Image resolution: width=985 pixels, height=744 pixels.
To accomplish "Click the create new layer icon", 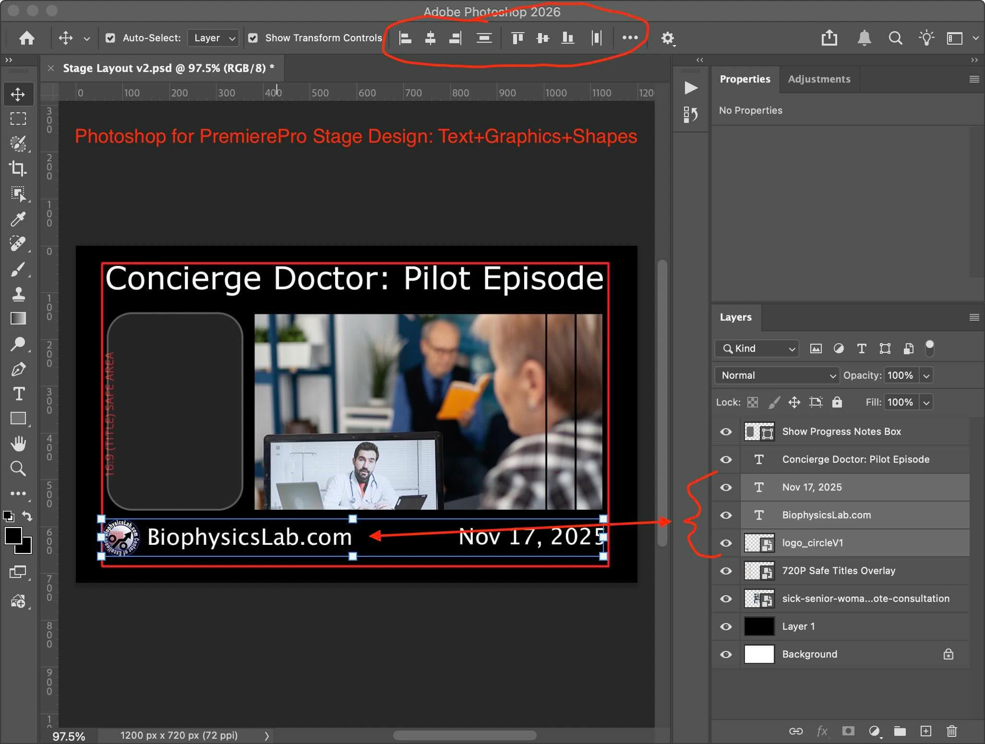I will [925, 731].
